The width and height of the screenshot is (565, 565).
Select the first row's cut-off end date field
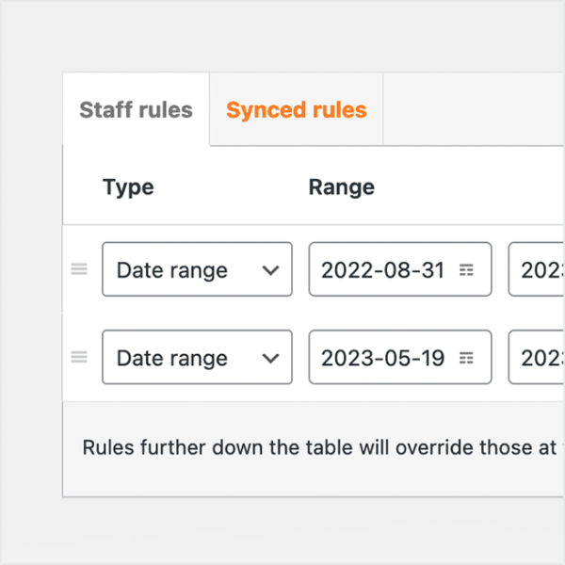pyautogui.click(x=539, y=270)
